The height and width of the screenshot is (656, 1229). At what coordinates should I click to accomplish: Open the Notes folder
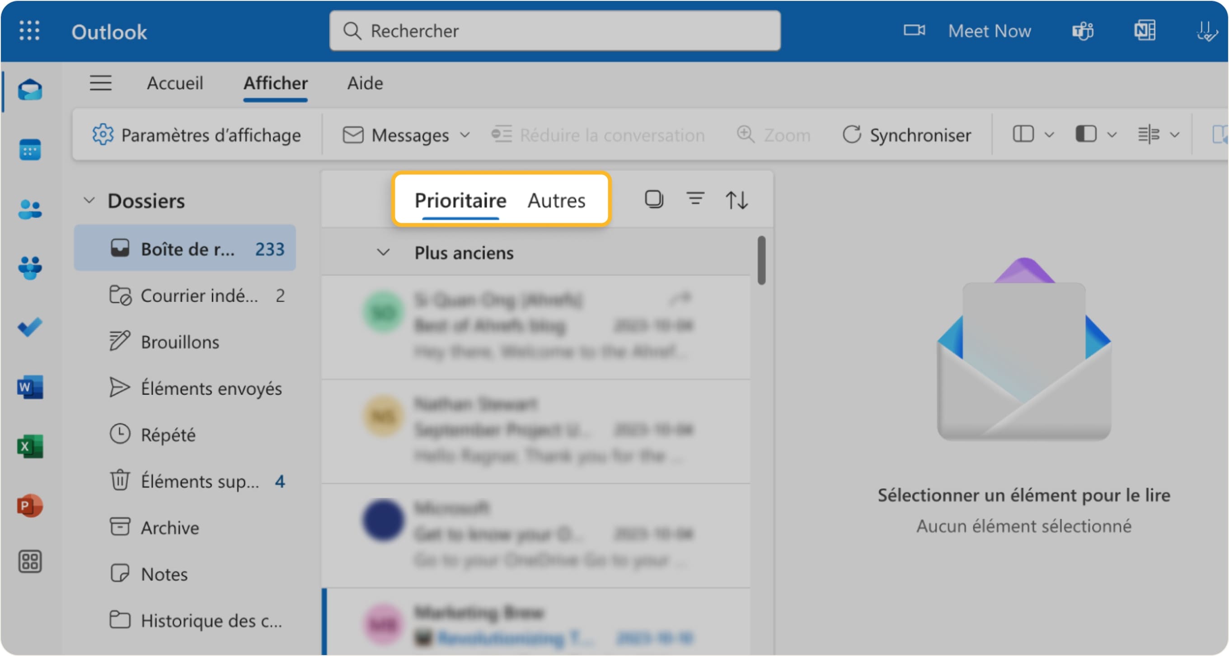tap(185, 573)
